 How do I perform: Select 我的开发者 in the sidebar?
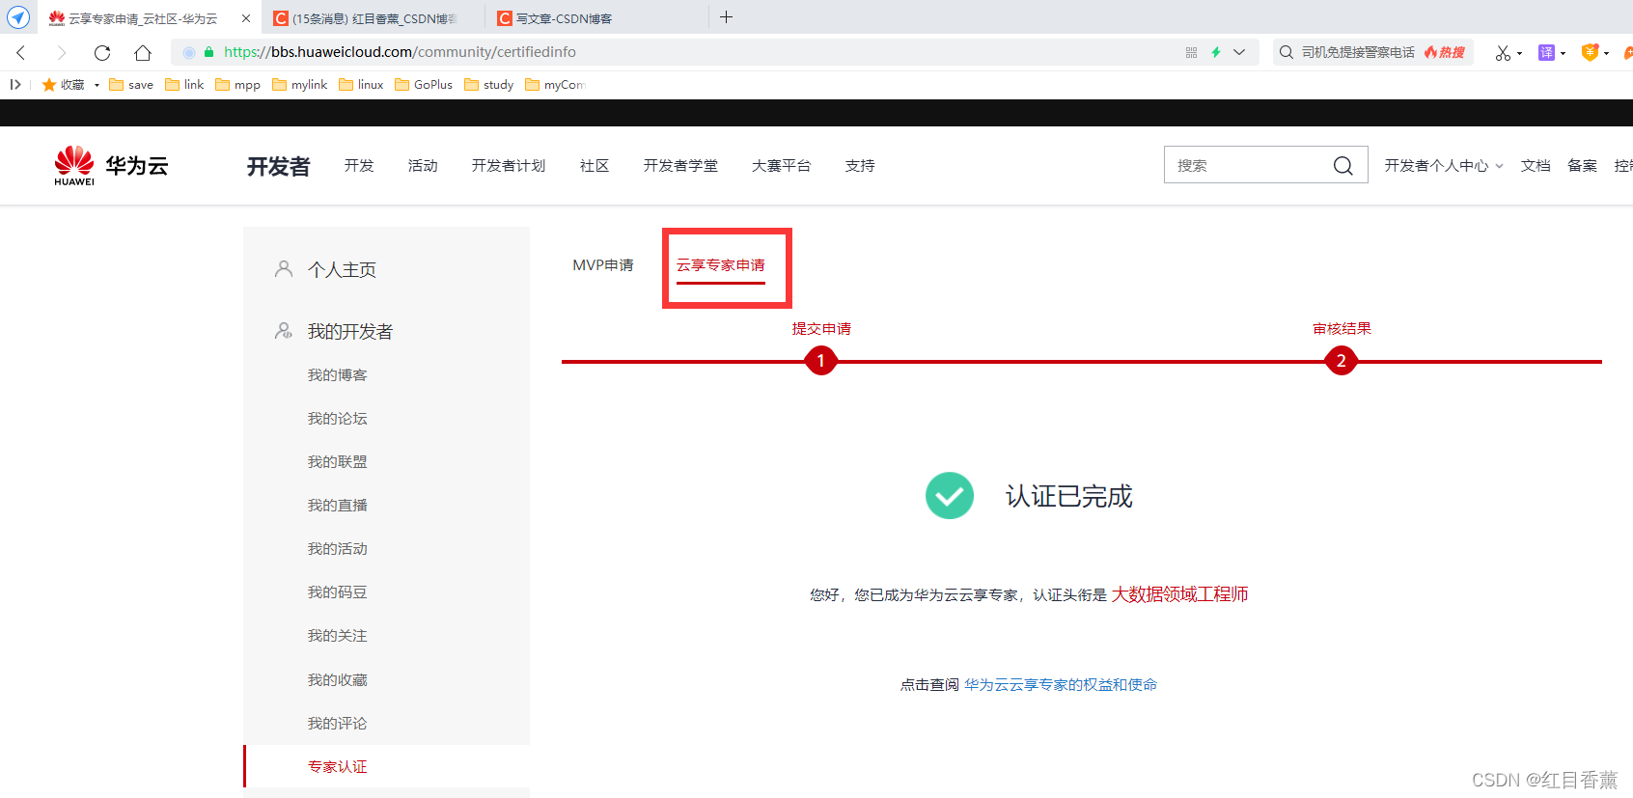pyautogui.click(x=350, y=331)
